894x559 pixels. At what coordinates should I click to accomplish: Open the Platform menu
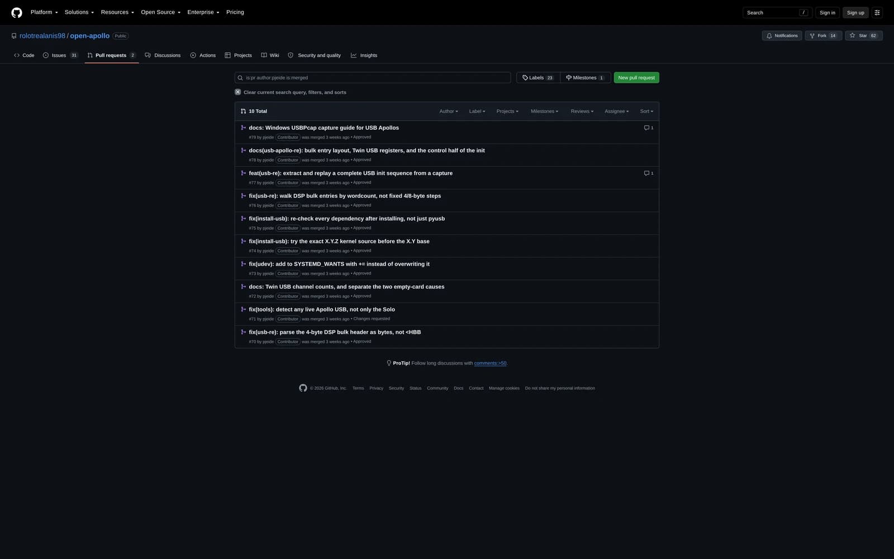[x=44, y=12]
